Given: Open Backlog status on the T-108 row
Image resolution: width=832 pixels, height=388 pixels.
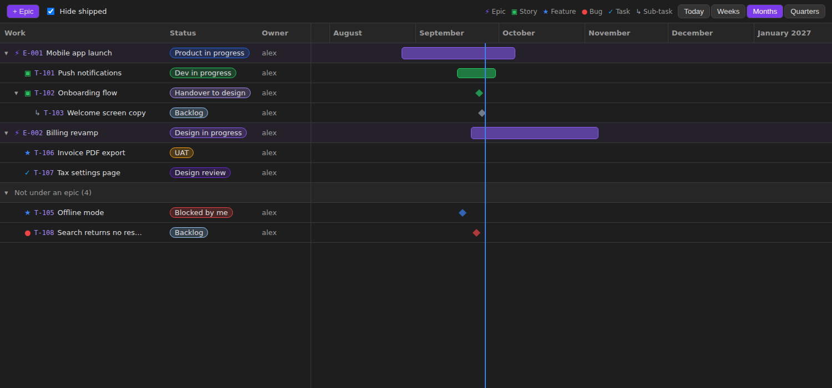Looking at the screenshot, I should tap(189, 233).
